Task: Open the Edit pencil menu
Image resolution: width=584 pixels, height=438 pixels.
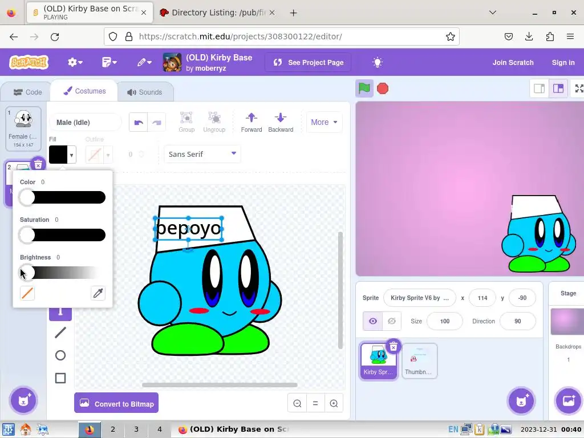Action: coord(144,62)
